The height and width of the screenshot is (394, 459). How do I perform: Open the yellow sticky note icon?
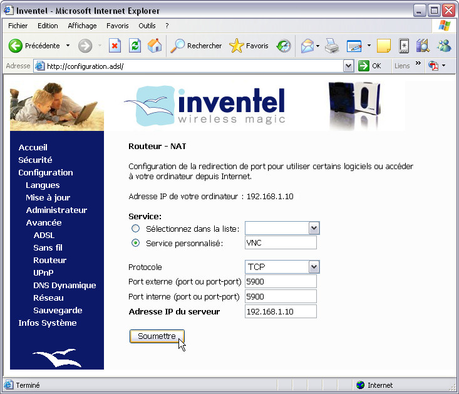click(x=384, y=46)
